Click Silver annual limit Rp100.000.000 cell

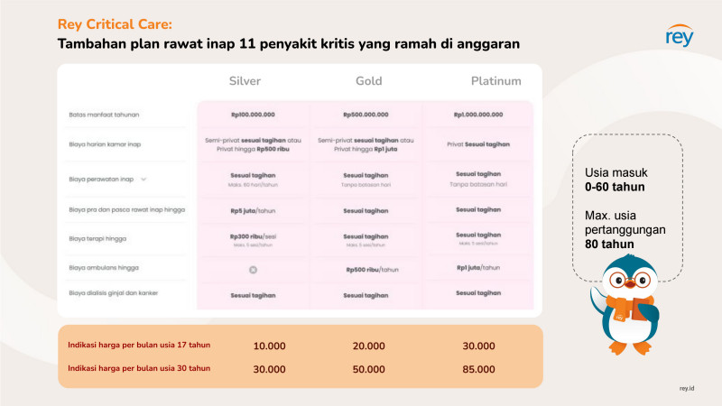click(x=253, y=115)
